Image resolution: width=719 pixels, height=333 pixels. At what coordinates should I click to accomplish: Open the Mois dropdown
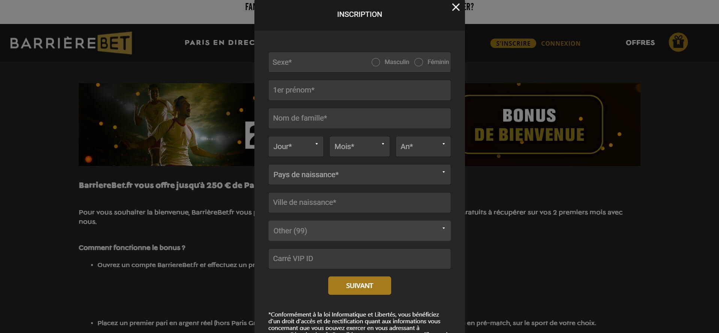point(359,146)
